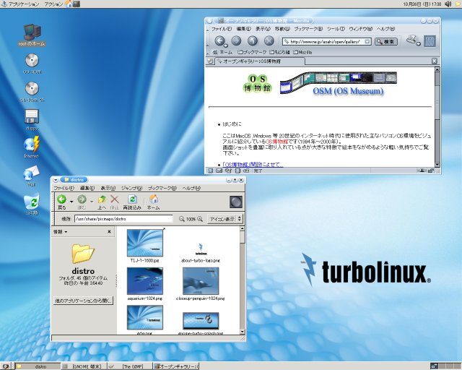Click the 検索 search button in Mozilla

coord(386,42)
